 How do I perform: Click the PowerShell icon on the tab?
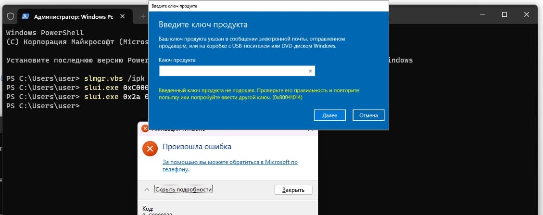pyautogui.click(x=25, y=16)
